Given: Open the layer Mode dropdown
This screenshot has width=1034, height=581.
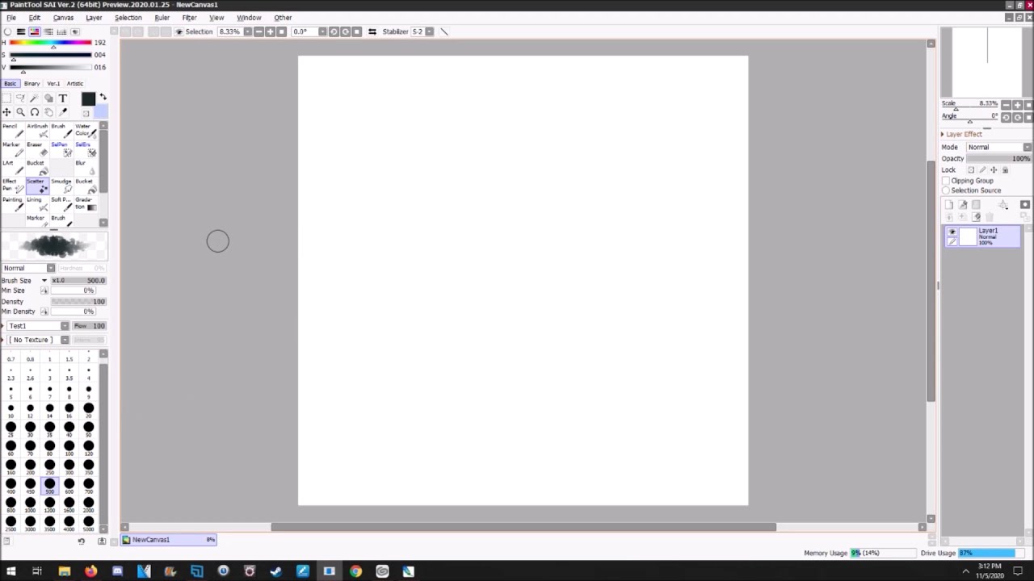Looking at the screenshot, I should click(999, 147).
